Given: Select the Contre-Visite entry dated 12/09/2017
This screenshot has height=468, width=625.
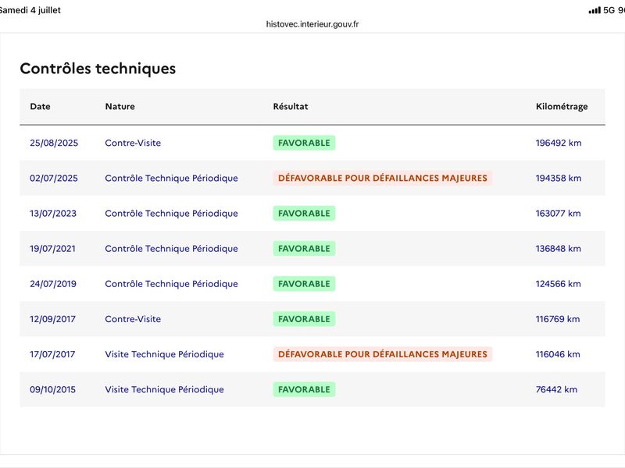Looking at the screenshot, I should pyautogui.click(x=133, y=319).
